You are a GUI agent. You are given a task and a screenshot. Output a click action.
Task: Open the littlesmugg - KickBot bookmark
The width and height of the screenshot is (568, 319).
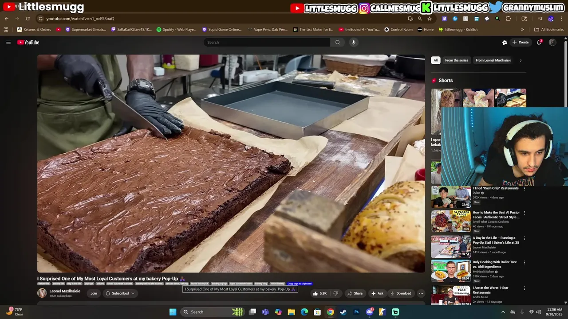click(x=458, y=30)
